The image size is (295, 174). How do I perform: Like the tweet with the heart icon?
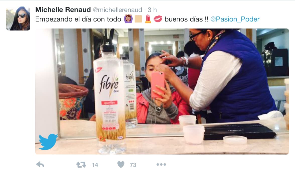121,164
